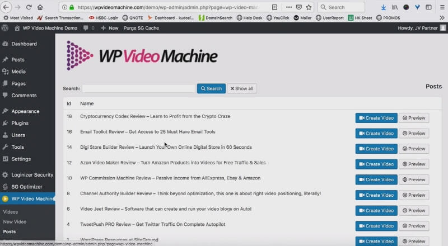Click the browser forward arrow

(x=17, y=7)
